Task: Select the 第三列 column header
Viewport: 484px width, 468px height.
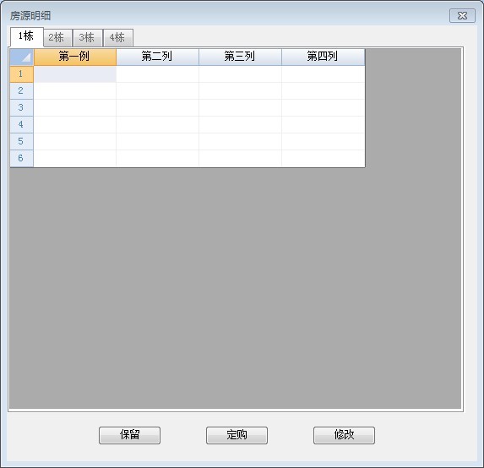Action: 240,57
